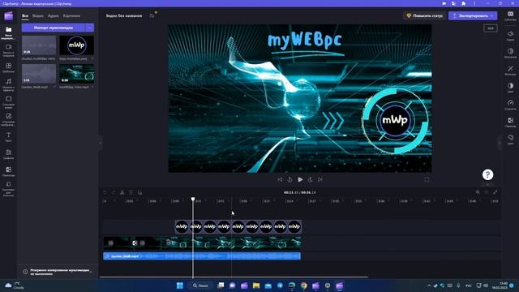Rewind the preview five seconds

pos(290,179)
